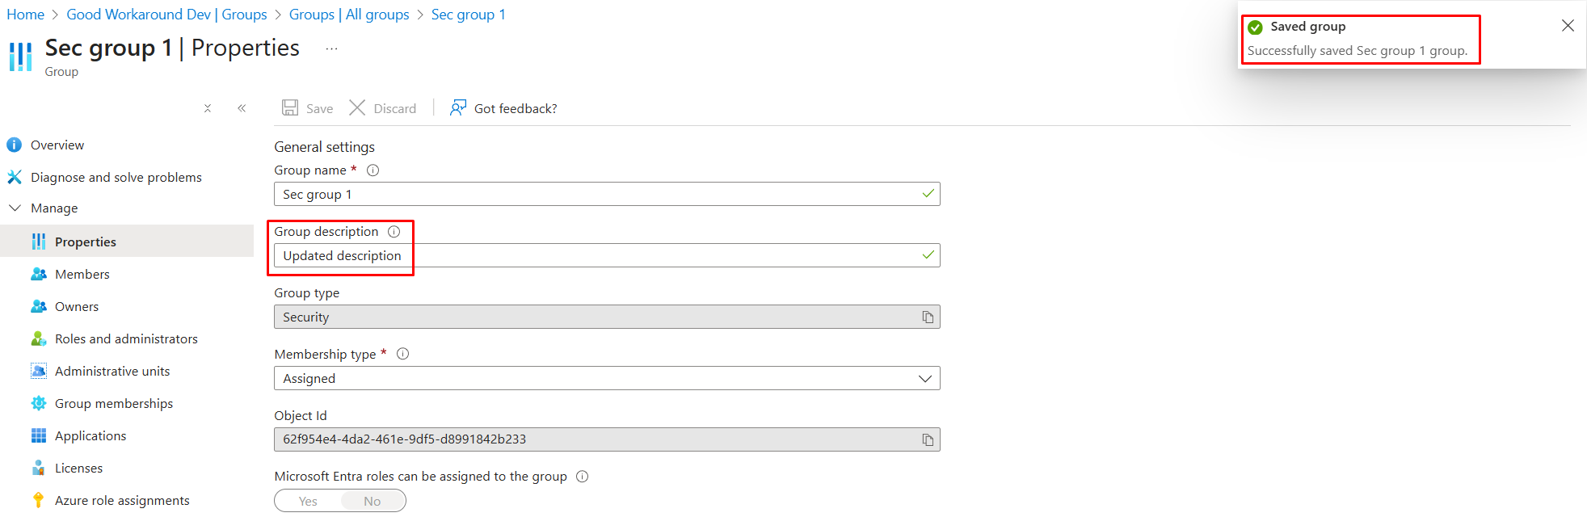Click the Home breadcrumb link
Image resolution: width=1587 pixels, height=517 pixels.
click(x=25, y=15)
